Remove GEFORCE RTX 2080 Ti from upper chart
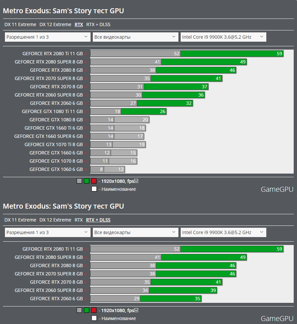 pyautogui.click(x=86, y=54)
